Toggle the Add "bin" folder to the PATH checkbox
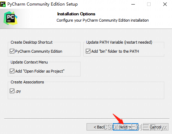This screenshot has height=134, width=172. point(88,51)
